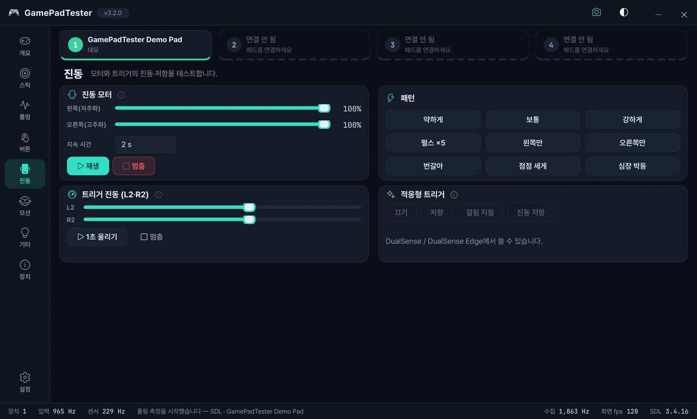697x419 pixels.
Task: Select the 진동 vibration sidebar icon
Action: pos(25,174)
